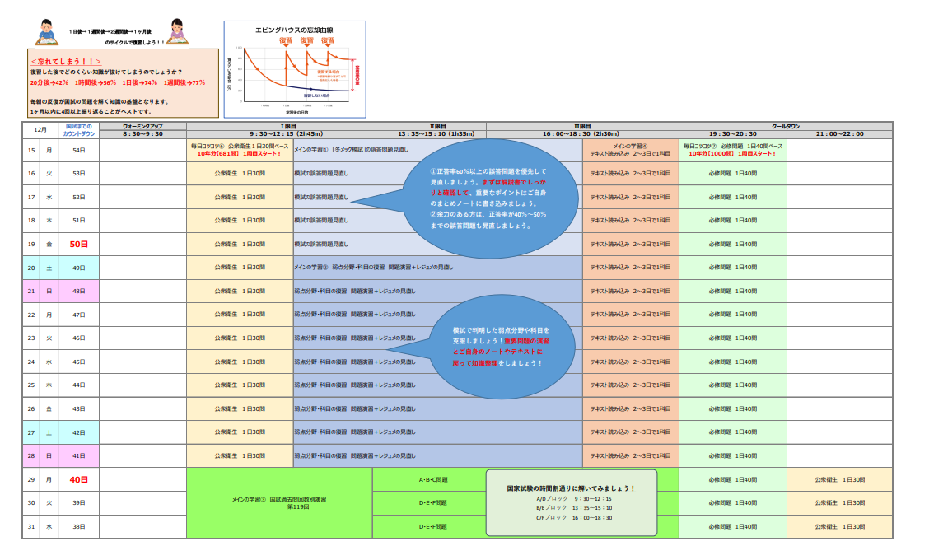Click the studying boy illustration

coord(47,31)
